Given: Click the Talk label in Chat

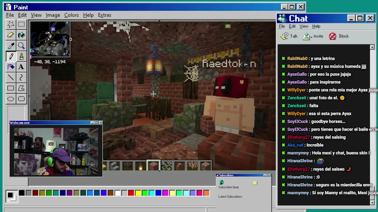Looking at the screenshot, I should pyautogui.click(x=294, y=36).
